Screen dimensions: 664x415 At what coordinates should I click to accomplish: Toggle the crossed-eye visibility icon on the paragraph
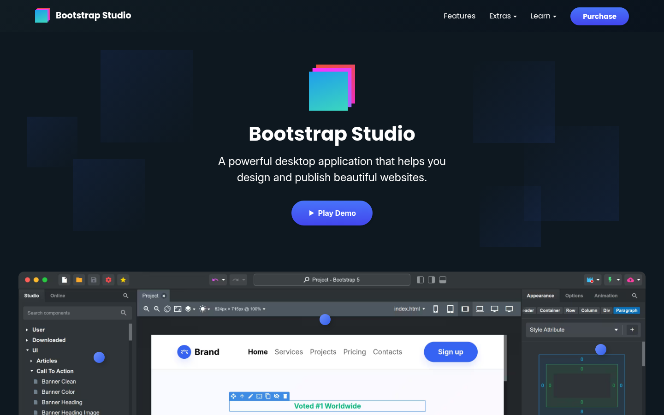coord(277,396)
